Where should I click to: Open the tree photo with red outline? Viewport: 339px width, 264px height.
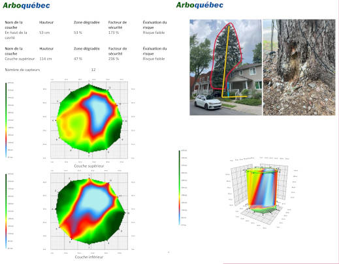(x=225, y=67)
